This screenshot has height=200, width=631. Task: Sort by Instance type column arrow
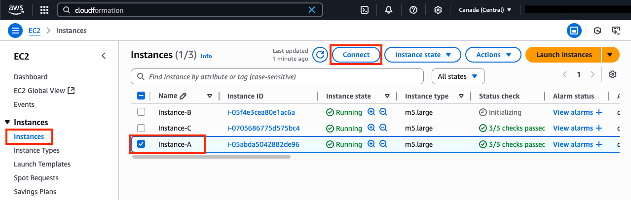pos(461,96)
